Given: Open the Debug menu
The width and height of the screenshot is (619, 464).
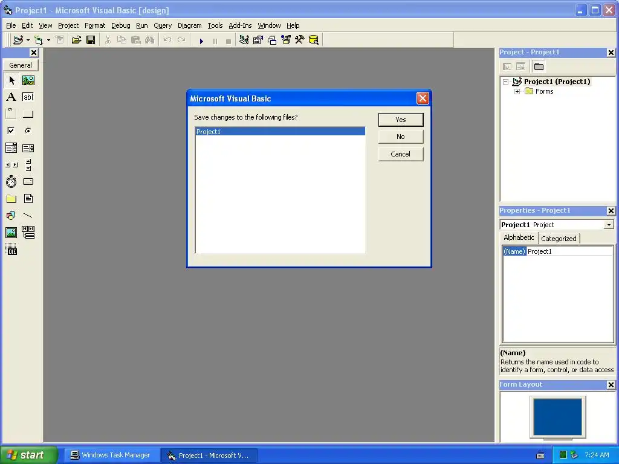Looking at the screenshot, I should click(121, 25).
